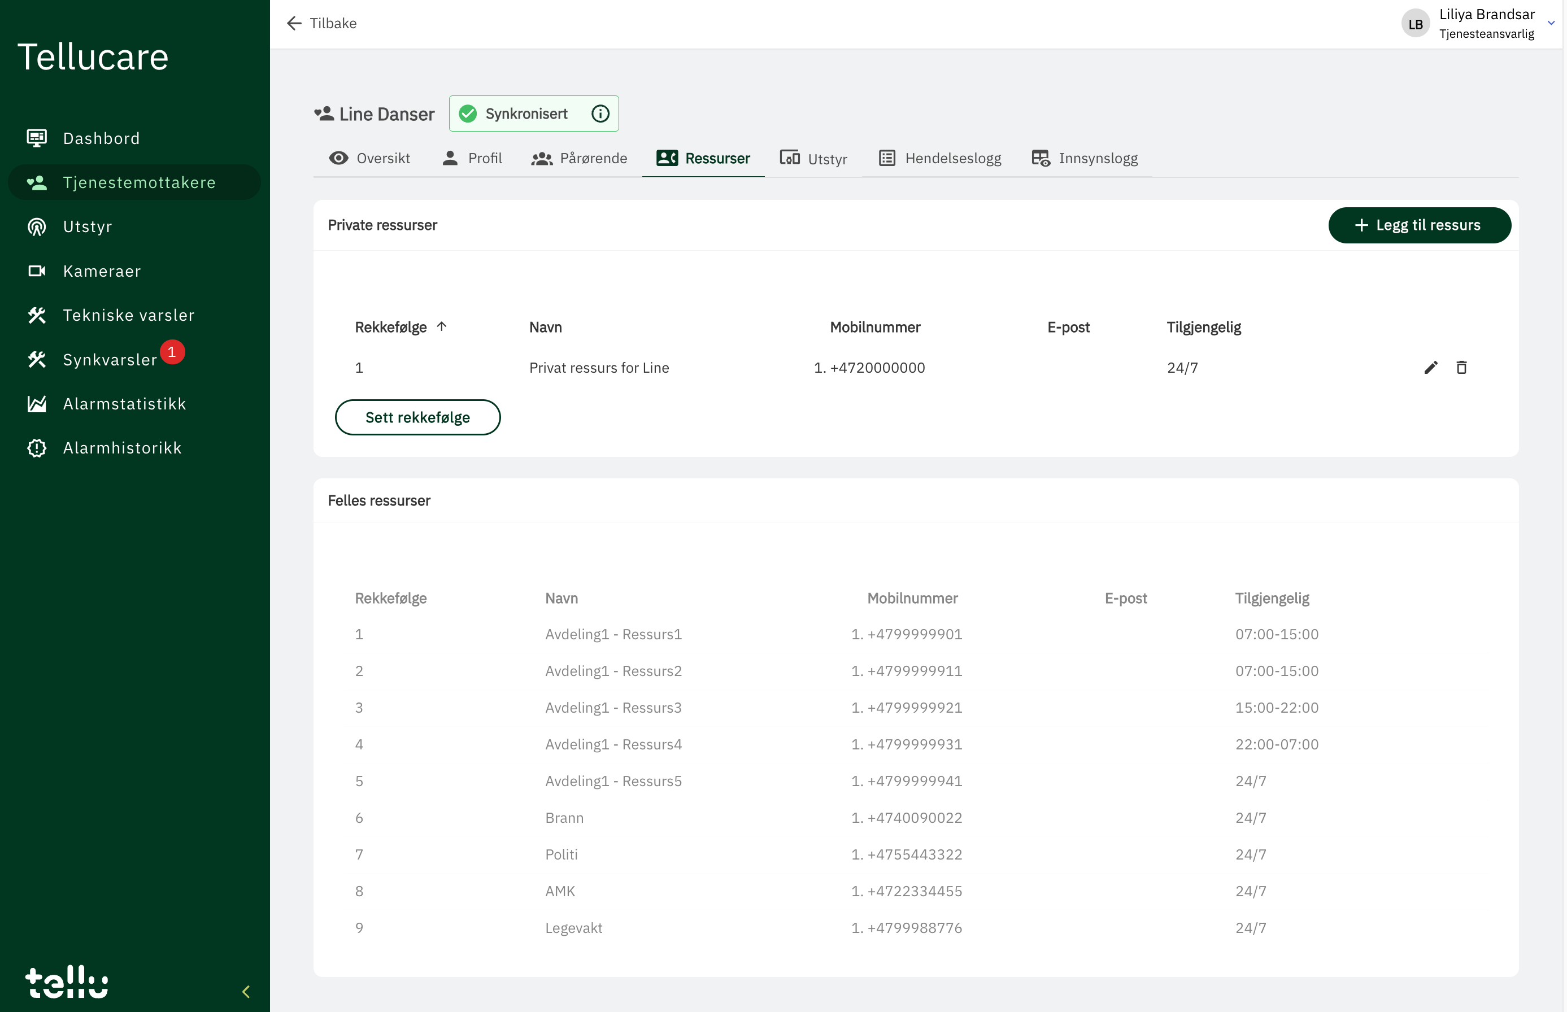Click Avdeling1 - Ressurs4 row
This screenshot has width=1567, height=1012.
coord(916,744)
